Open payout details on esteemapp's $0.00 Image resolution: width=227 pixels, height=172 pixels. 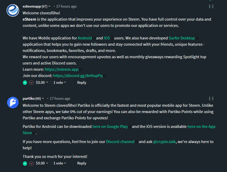click(x=42, y=82)
